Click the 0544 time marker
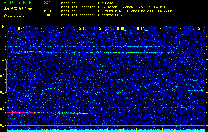The height and width of the screenshot is (132, 208). (x=81, y=29)
